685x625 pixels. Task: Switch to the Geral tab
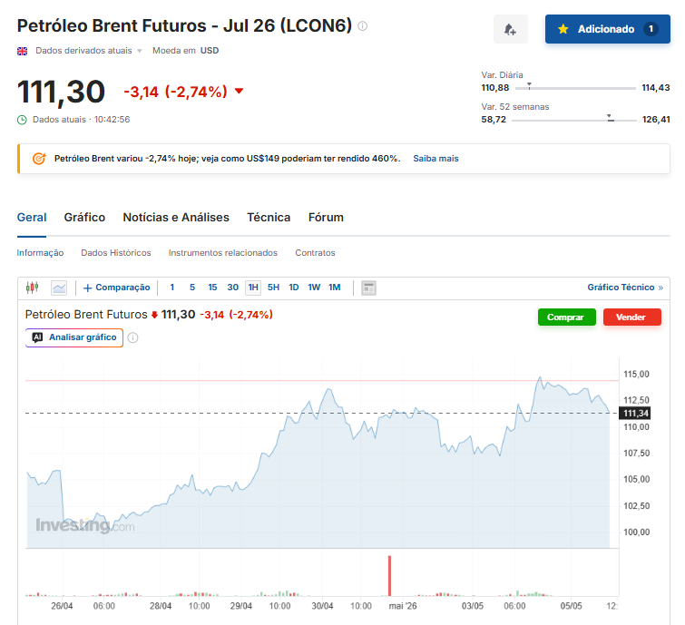32,218
